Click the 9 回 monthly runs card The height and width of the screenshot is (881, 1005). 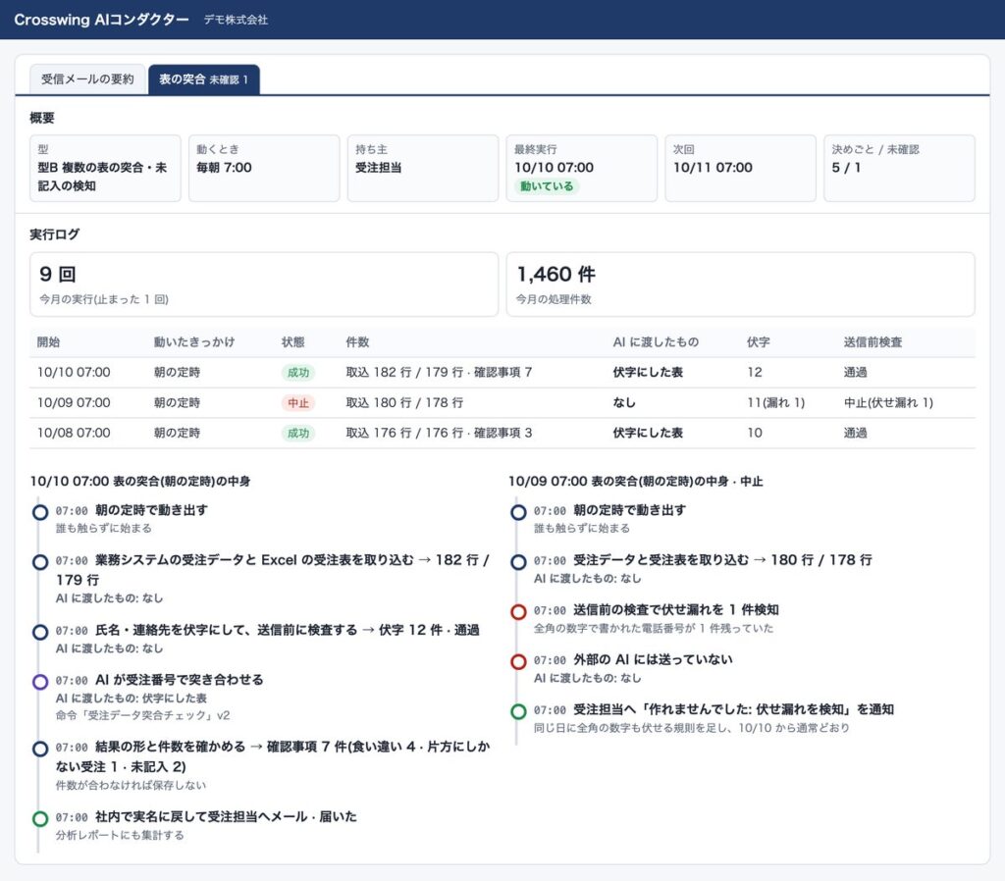pos(264,285)
